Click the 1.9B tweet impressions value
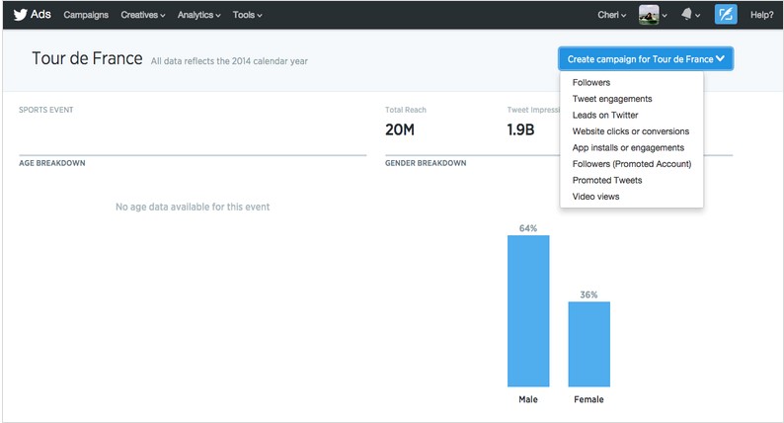 [520, 129]
